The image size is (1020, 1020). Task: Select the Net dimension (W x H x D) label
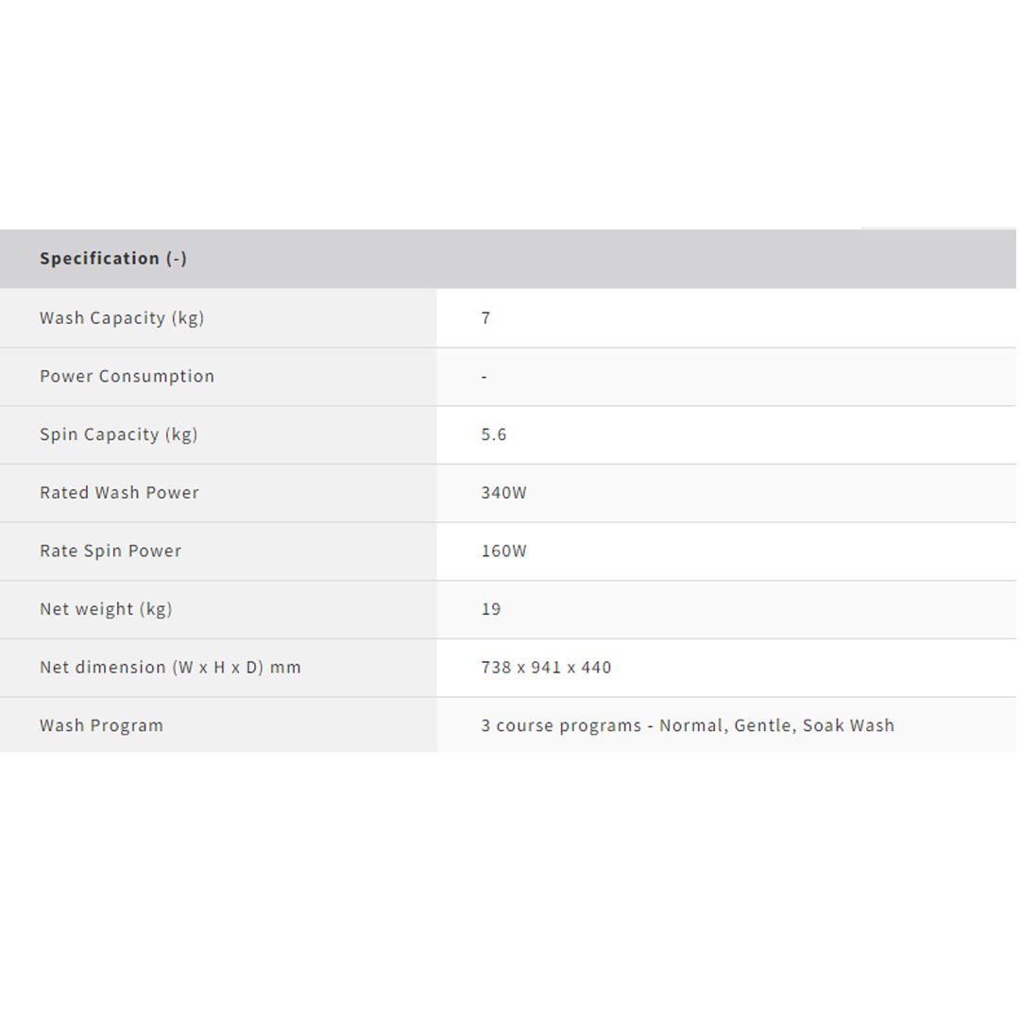[x=170, y=668]
